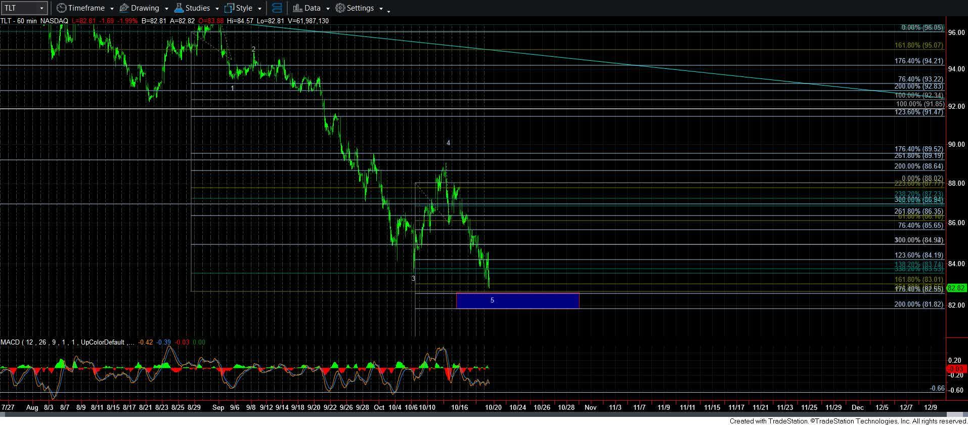Expand the Drawing dropdown arrow
The height and width of the screenshot is (425, 968).
166,9
